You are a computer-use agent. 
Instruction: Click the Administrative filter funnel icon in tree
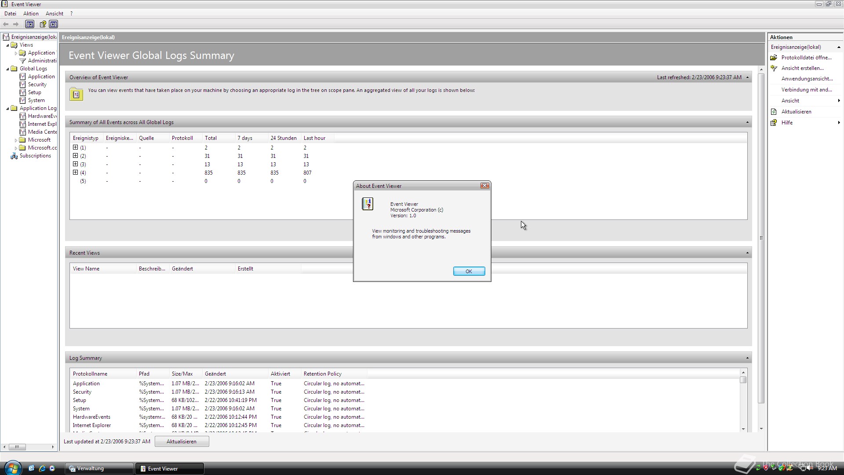coord(23,61)
